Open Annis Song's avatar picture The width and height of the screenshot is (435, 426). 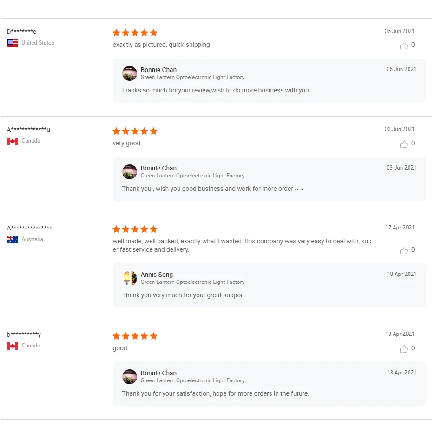click(x=130, y=278)
